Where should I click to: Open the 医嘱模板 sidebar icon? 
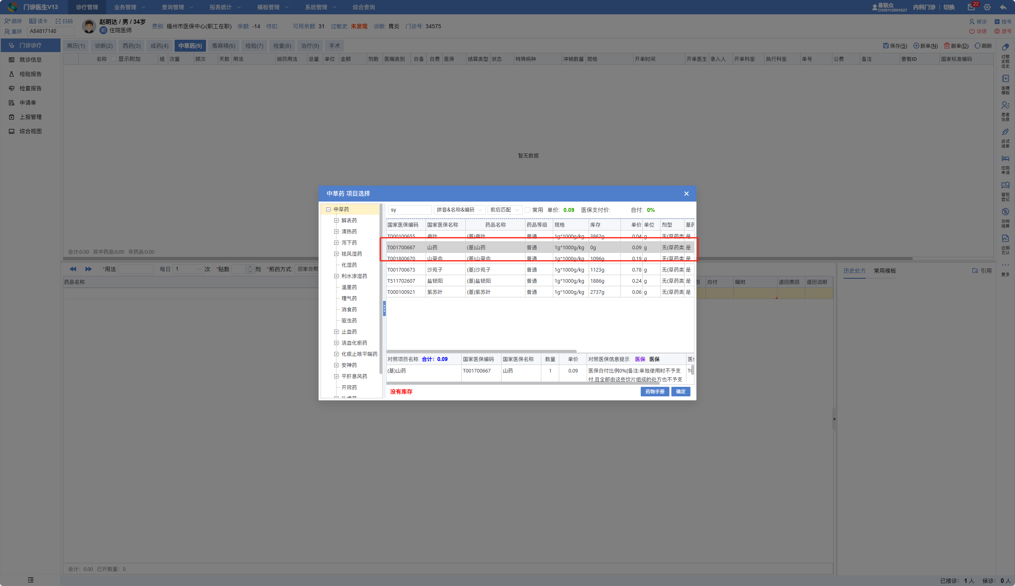1005,79
